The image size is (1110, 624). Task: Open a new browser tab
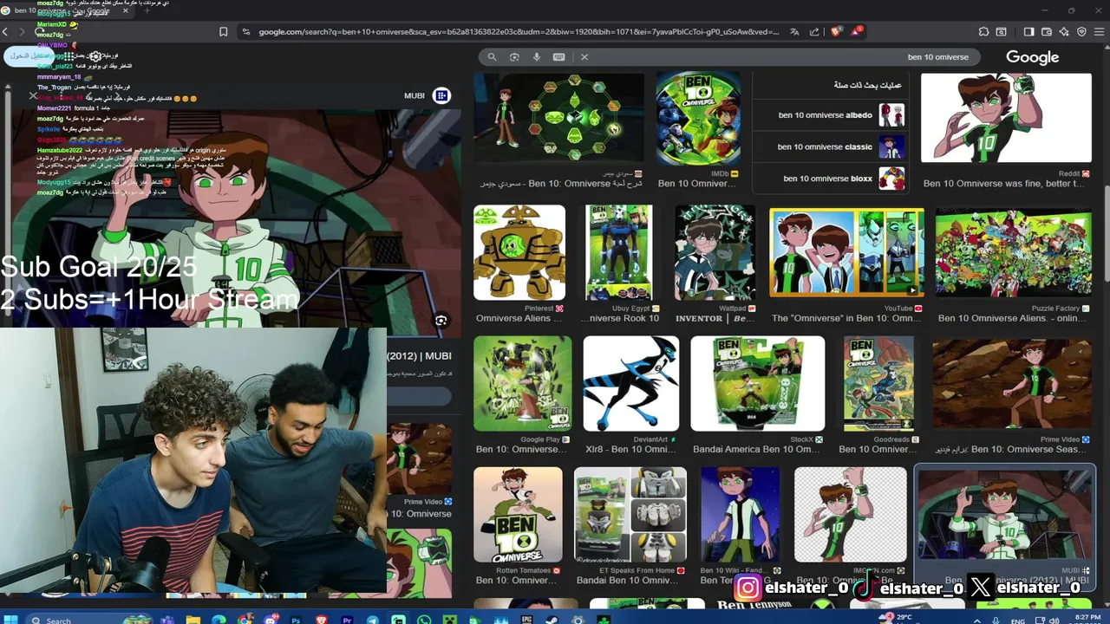point(146,10)
